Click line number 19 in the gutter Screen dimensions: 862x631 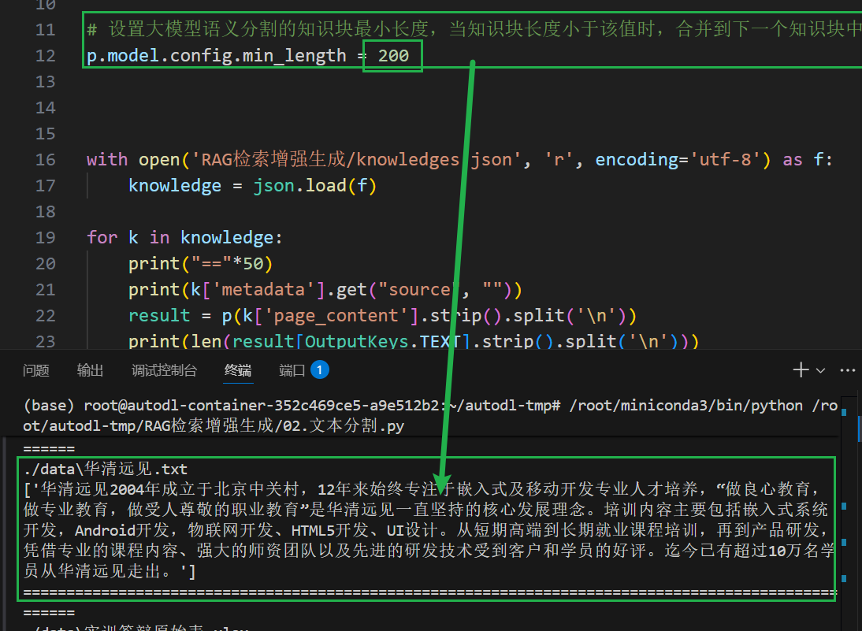coord(46,237)
